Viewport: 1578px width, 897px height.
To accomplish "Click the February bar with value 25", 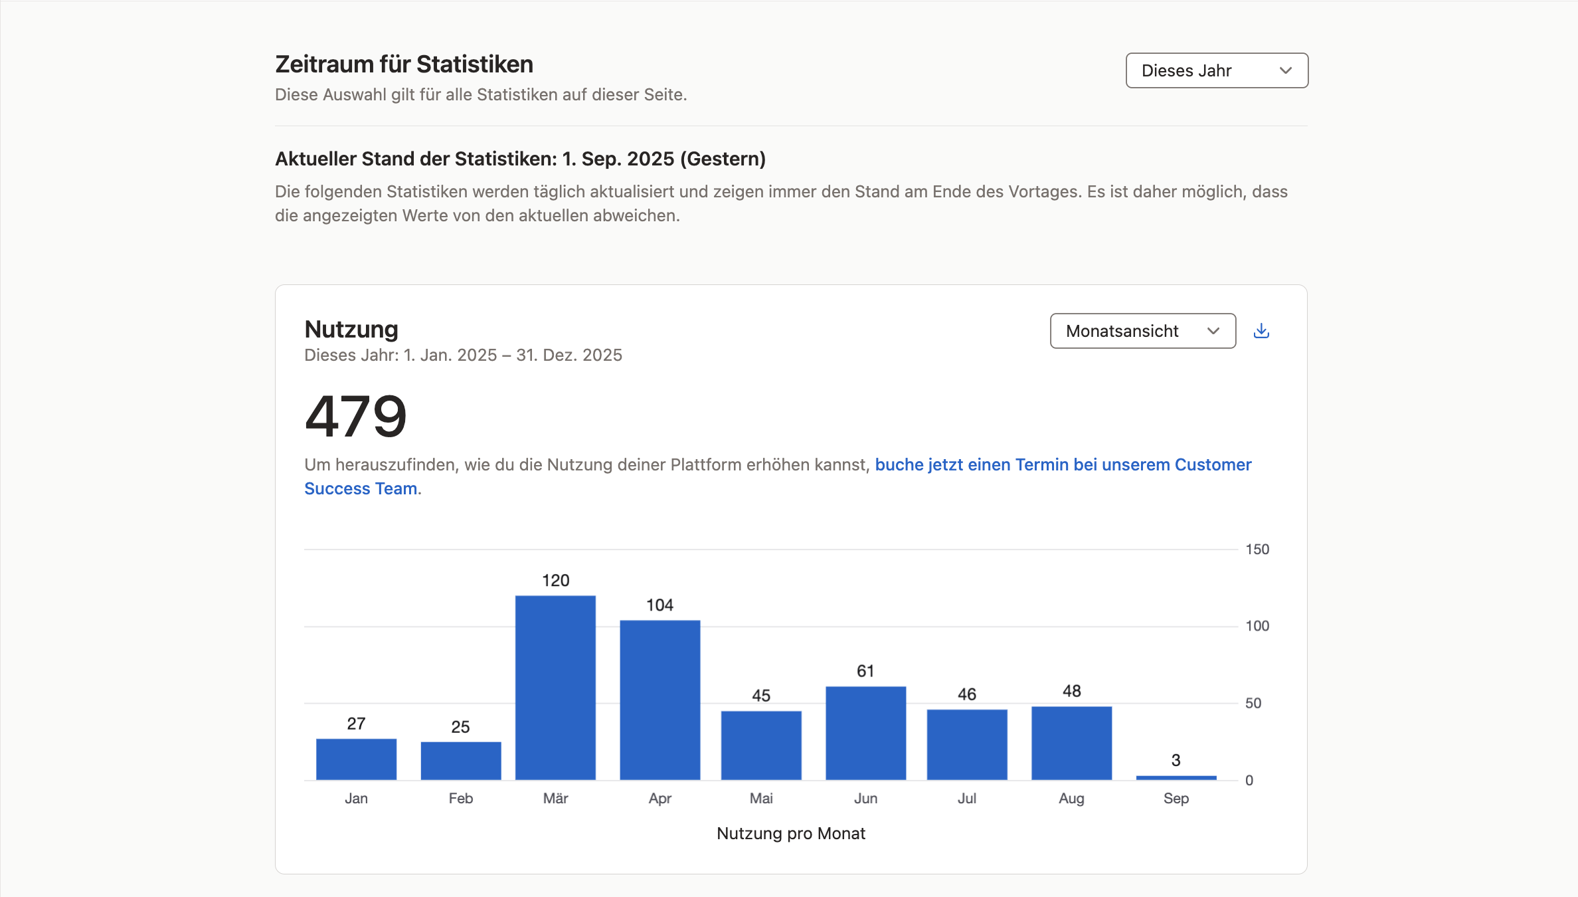I will click(x=460, y=760).
